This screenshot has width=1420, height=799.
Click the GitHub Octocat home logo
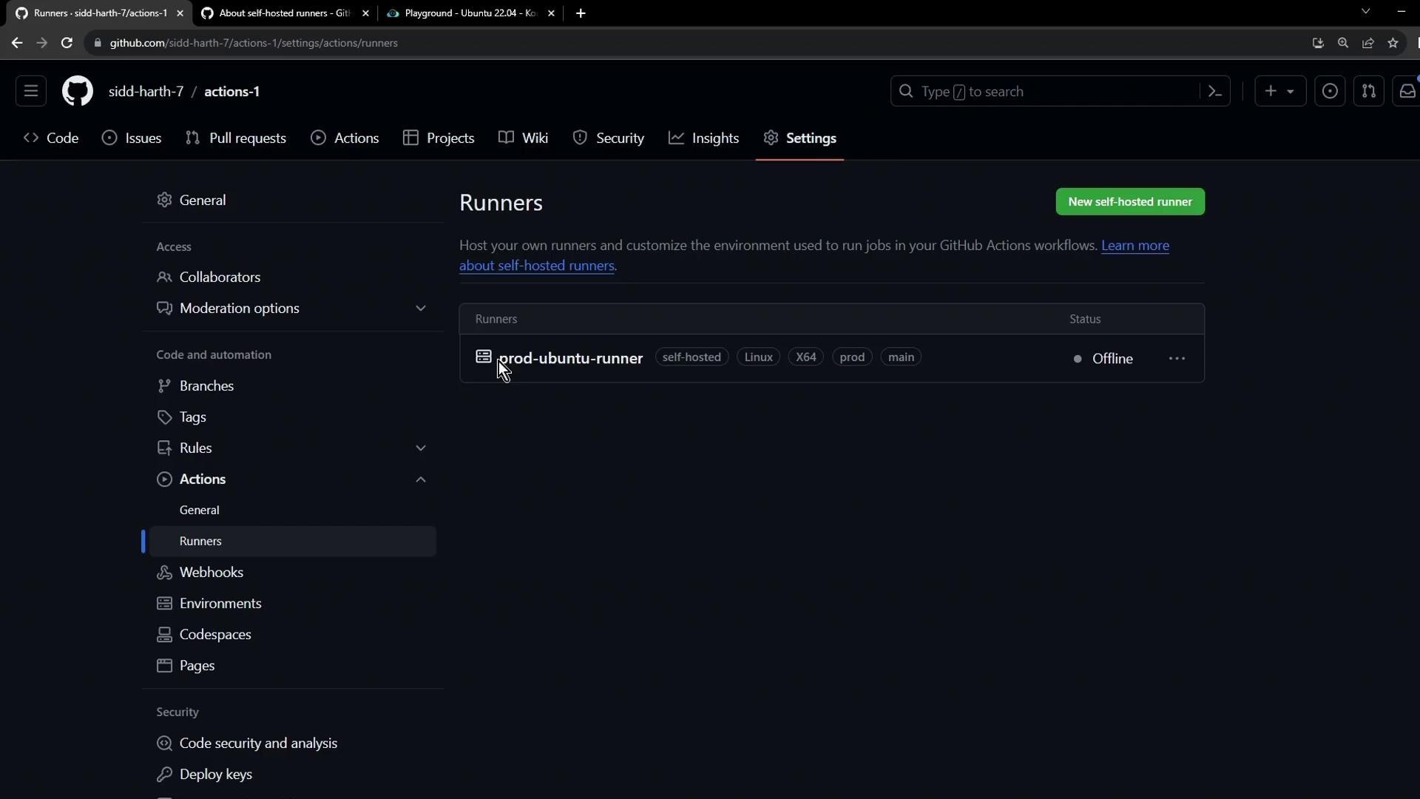point(77,92)
